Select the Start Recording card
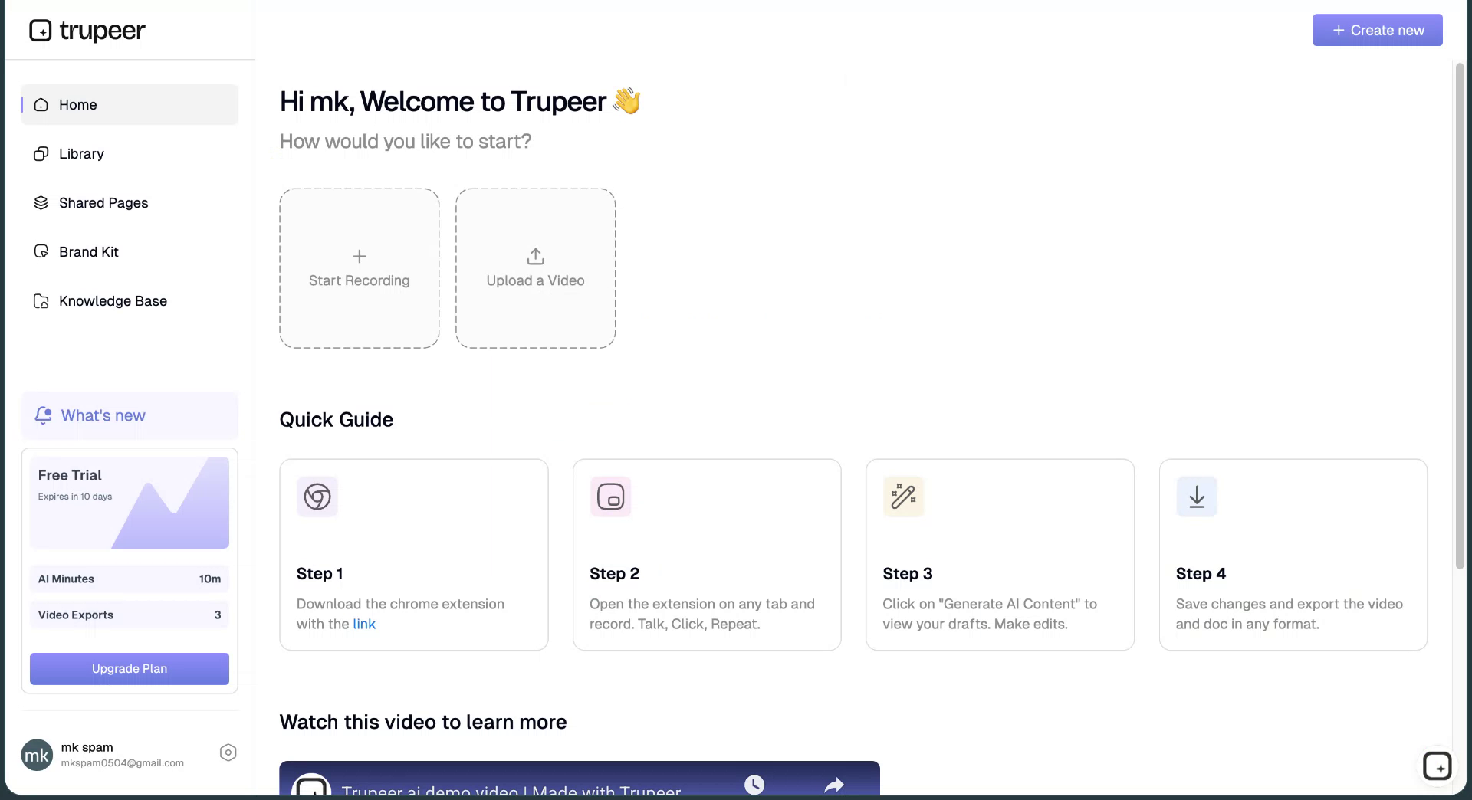This screenshot has width=1472, height=800. click(360, 268)
